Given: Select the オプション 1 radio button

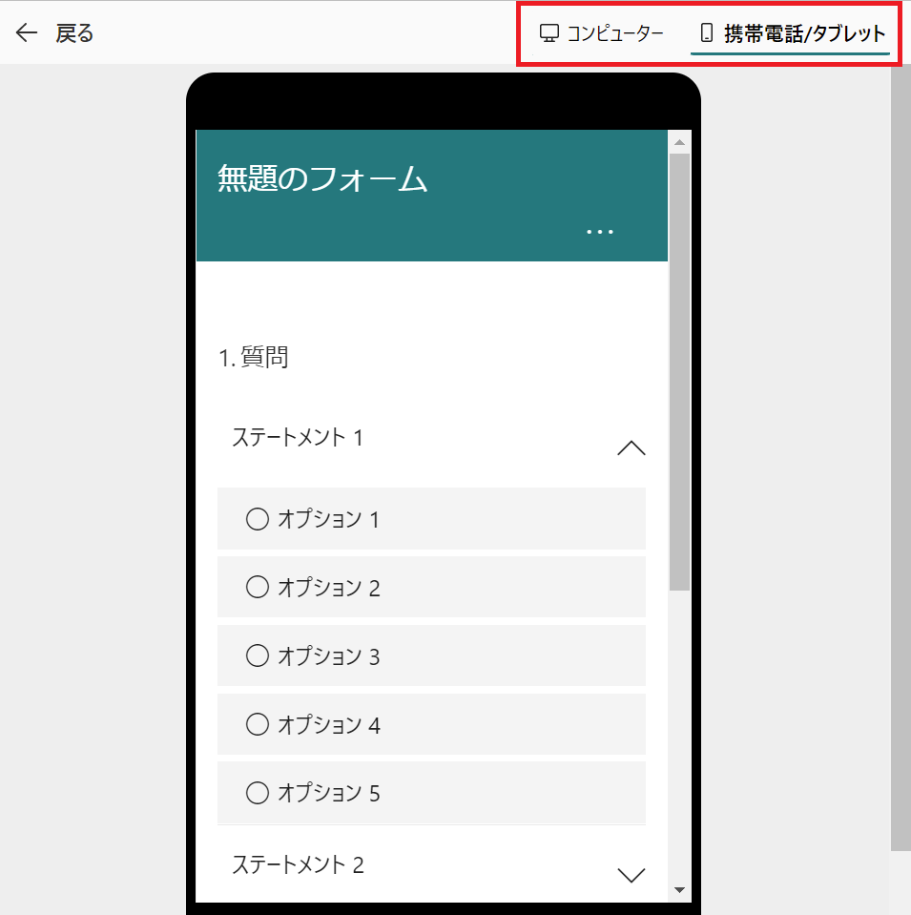Looking at the screenshot, I should tap(258, 519).
